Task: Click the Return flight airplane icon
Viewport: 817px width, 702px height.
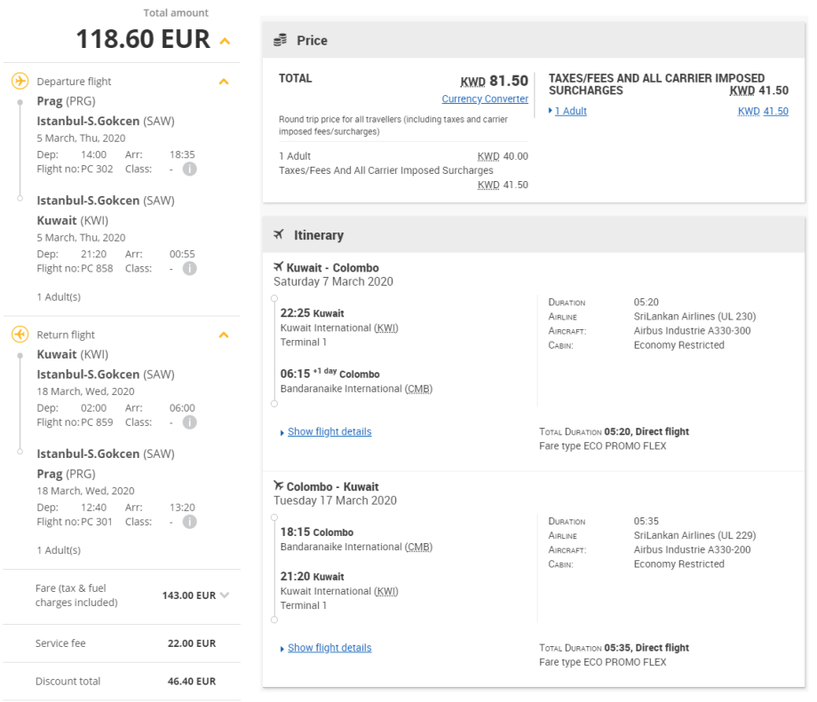Action: click(x=20, y=335)
